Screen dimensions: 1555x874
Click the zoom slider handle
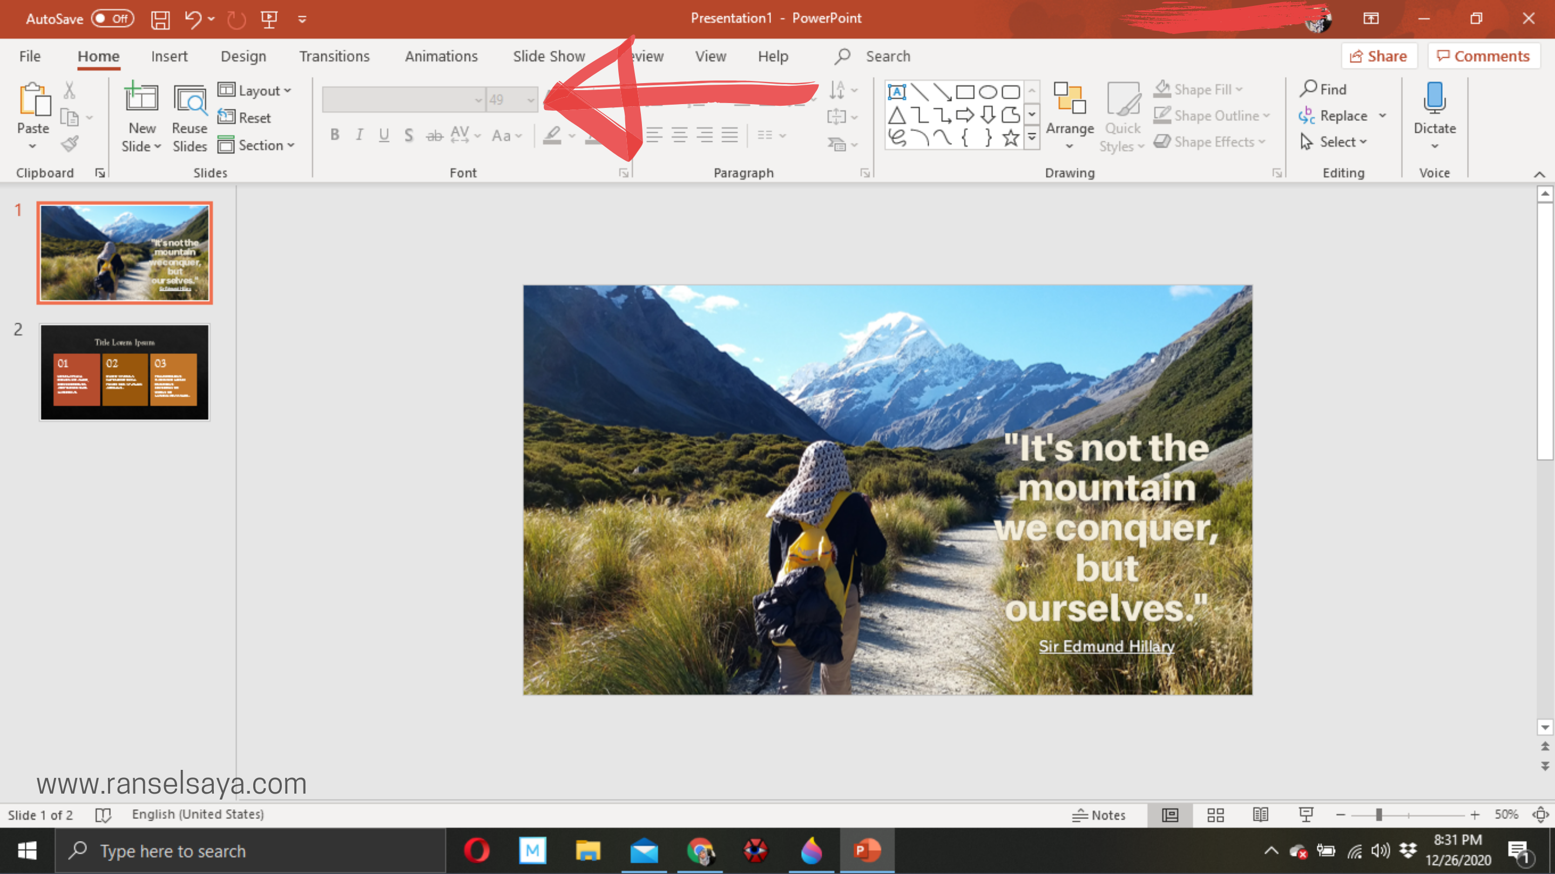pos(1379,815)
